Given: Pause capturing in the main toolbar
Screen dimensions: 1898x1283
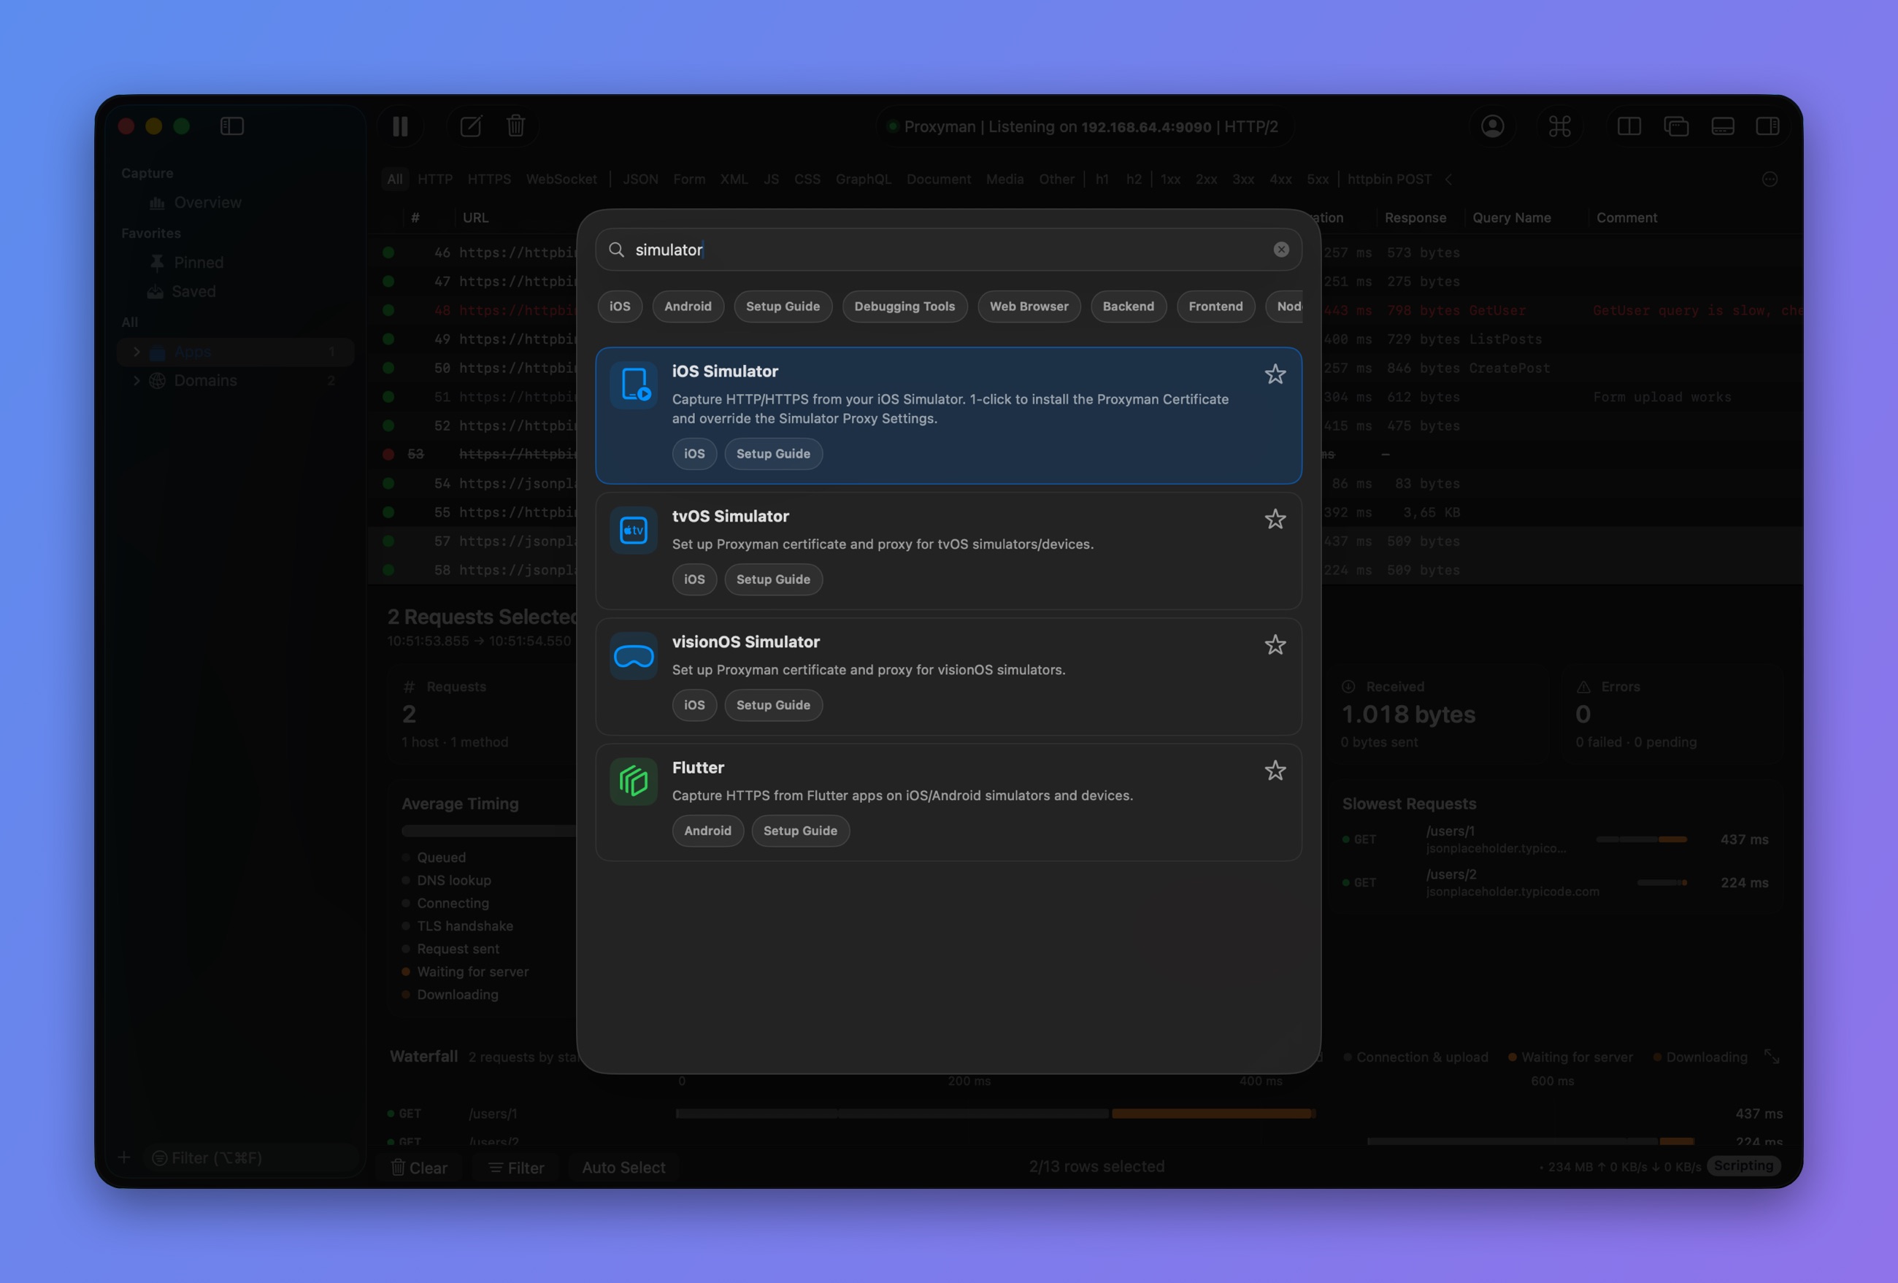Looking at the screenshot, I should (x=400, y=126).
